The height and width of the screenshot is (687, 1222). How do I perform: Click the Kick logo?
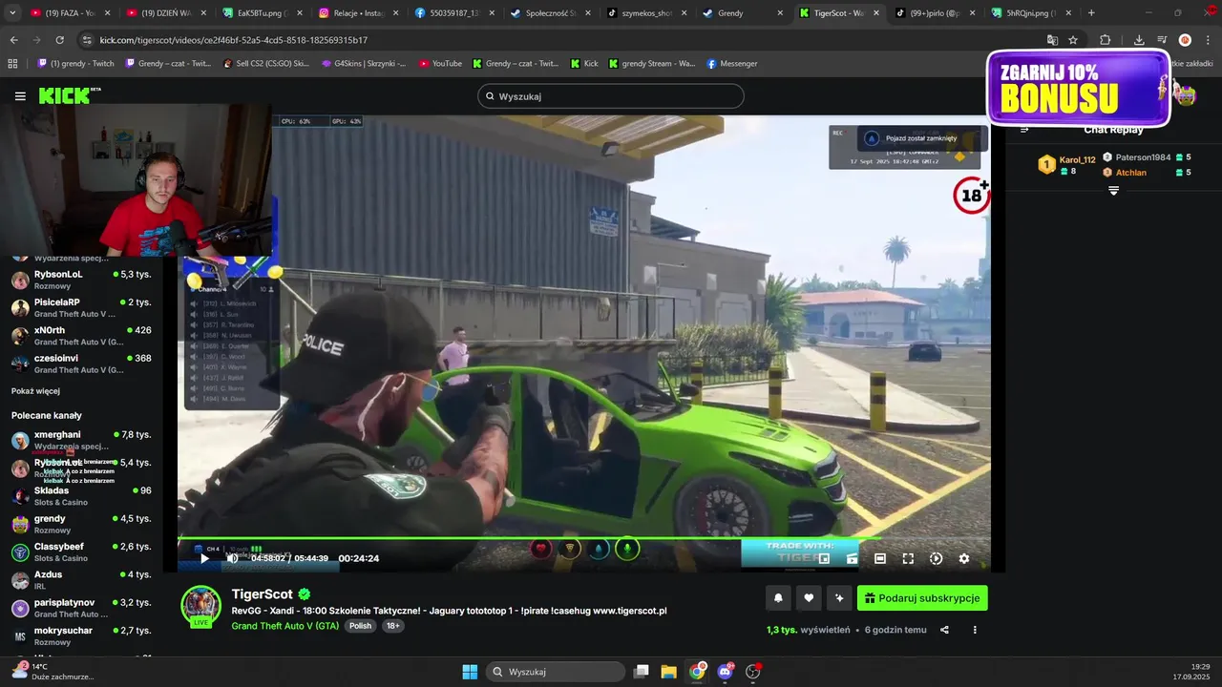pyautogui.click(x=69, y=95)
